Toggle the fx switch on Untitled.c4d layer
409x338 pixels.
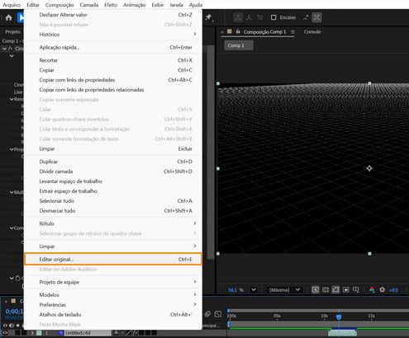click(x=135, y=333)
